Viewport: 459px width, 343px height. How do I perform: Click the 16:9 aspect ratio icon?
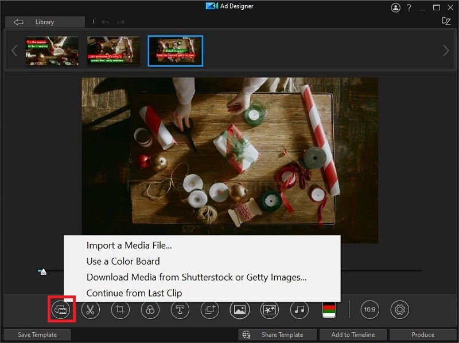tap(369, 310)
